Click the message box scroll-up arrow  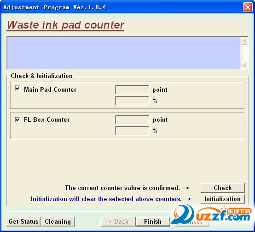pos(244,41)
